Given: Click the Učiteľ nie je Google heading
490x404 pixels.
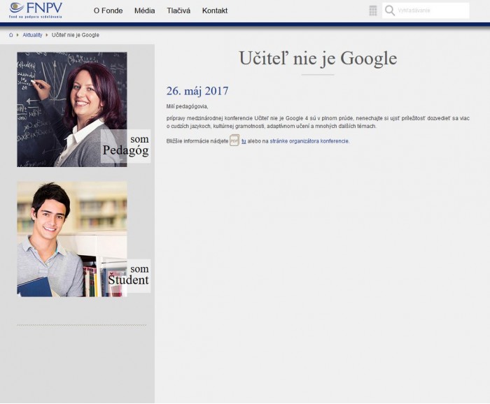Looking at the screenshot, I should tap(318, 58).
